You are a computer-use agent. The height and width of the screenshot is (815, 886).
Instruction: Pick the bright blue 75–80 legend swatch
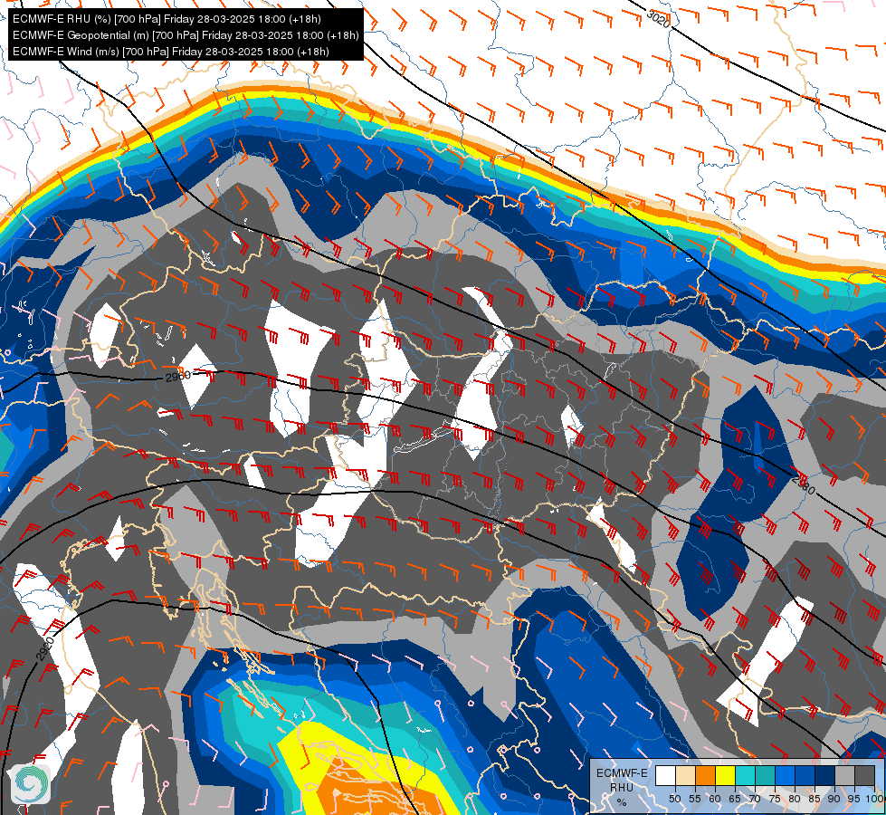(785, 776)
